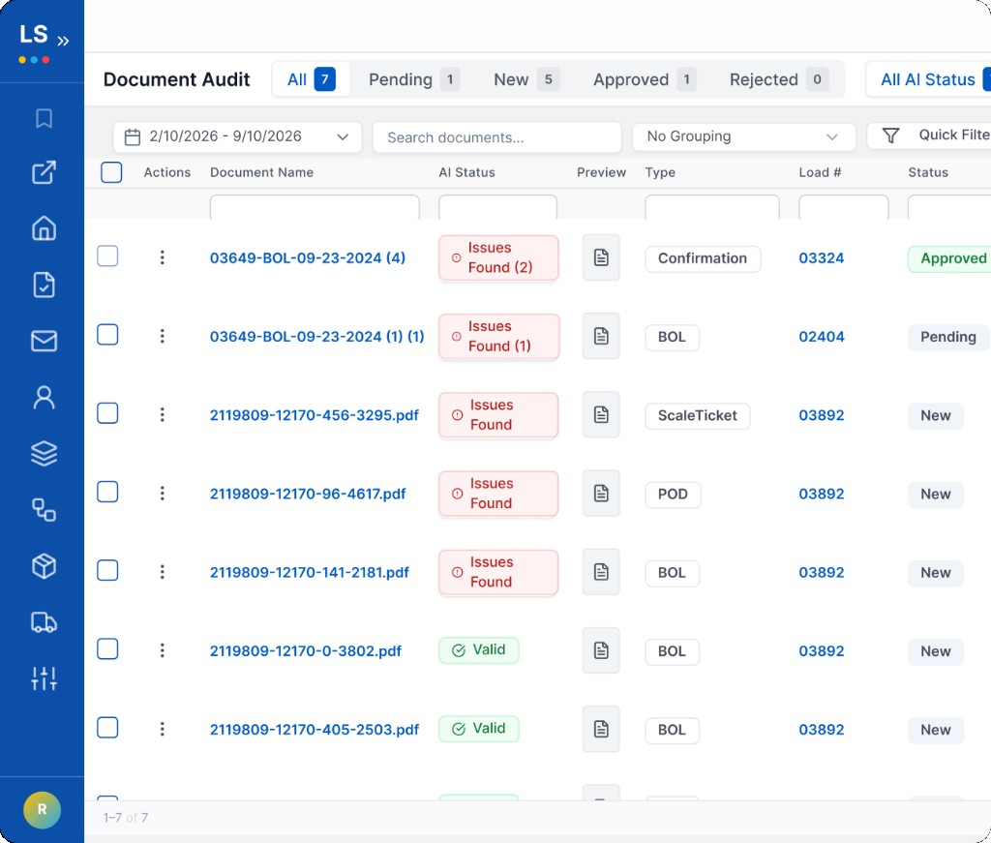Screen dimensions: 991x843
Task: Click the Load # column filter box
Action: [843, 207]
